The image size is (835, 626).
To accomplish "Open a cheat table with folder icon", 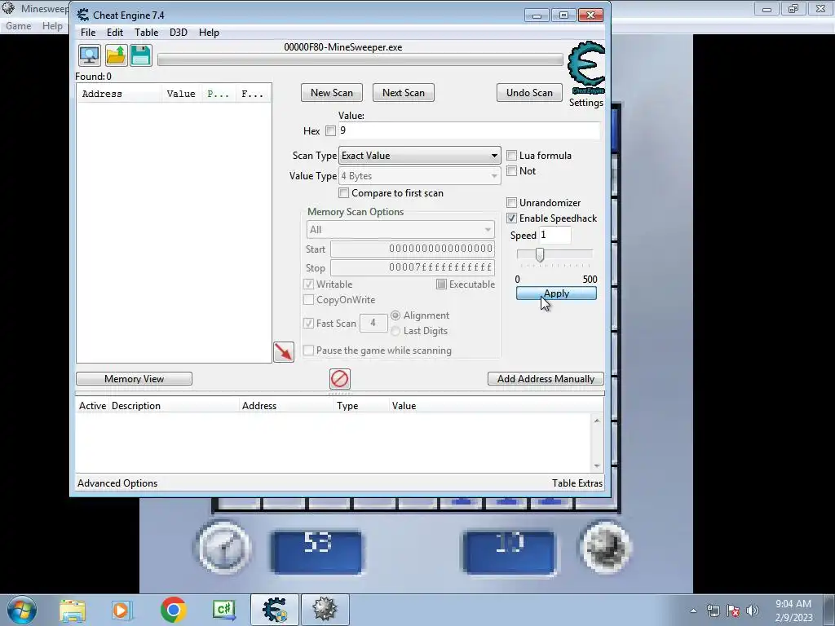I will pyautogui.click(x=116, y=55).
